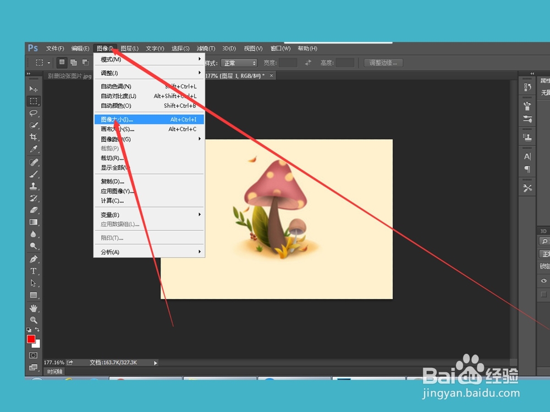
Task: Open the Paragraph panel icon
Action: [x=527, y=169]
